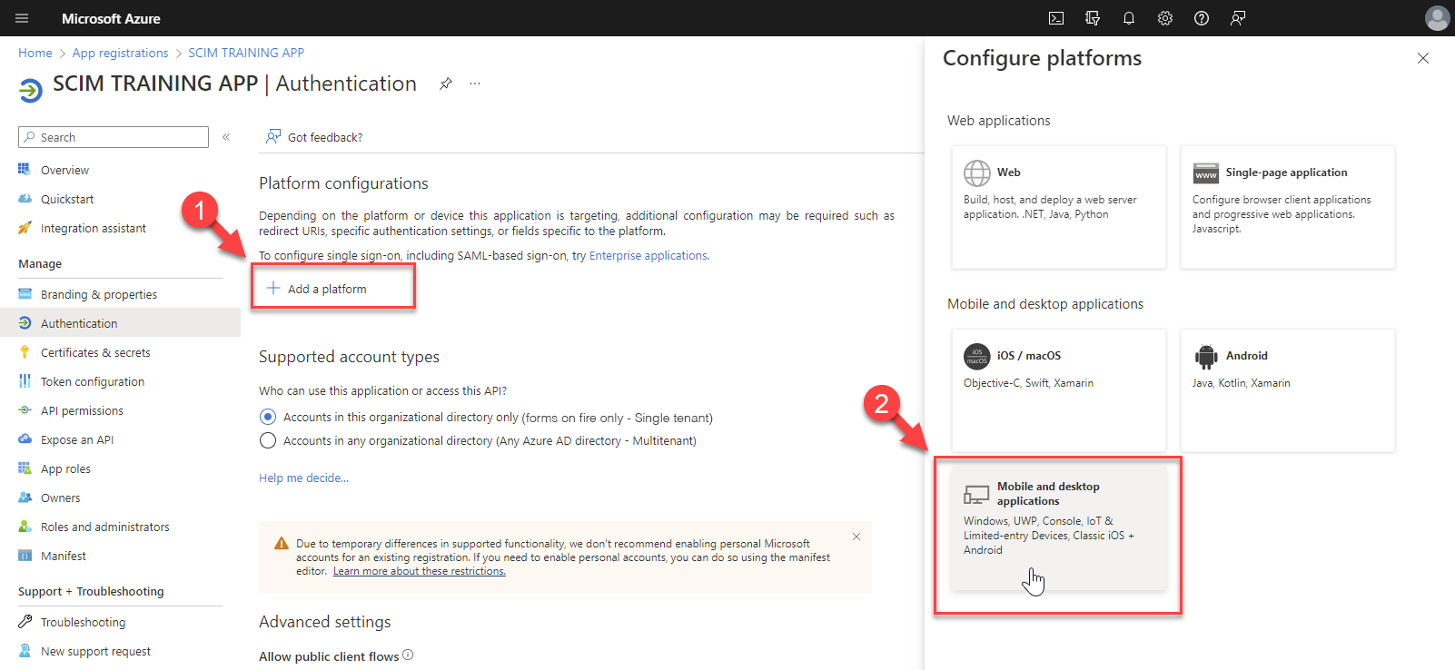
Task: Choose the Android platform card
Action: pyautogui.click(x=1288, y=390)
